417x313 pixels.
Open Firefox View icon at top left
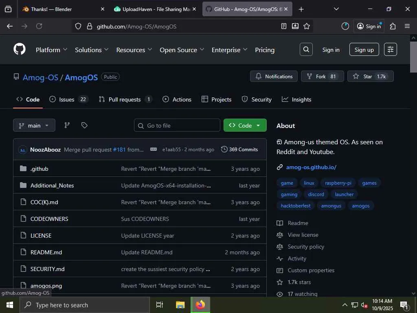point(8,9)
